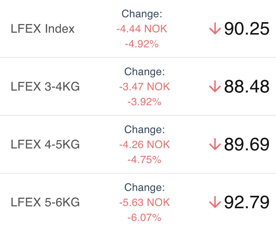Image resolution: width=276 pixels, height=230 pixels.
Task: Select the LFEX 4-5KG label
Action: pos(45,144)
